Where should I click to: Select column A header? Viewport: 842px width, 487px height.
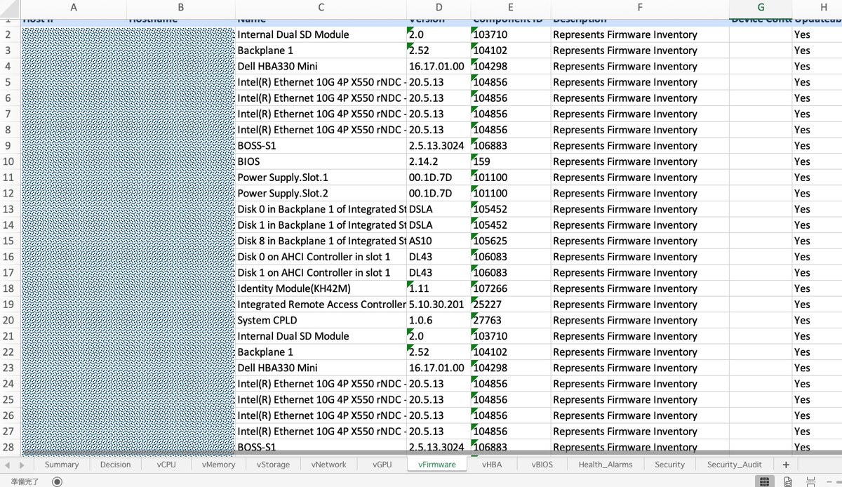point(74,8)
